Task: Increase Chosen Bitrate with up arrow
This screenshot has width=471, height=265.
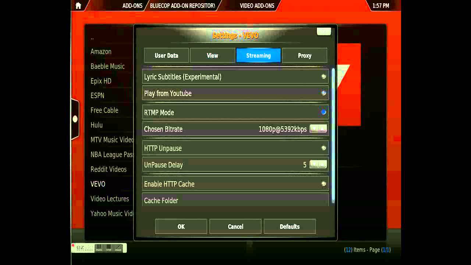Action: pyautogui.click(x=323, y=129)
